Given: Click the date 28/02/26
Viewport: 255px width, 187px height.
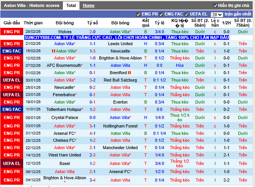Looking at the screenshot, I should click(x=33, y=32).
